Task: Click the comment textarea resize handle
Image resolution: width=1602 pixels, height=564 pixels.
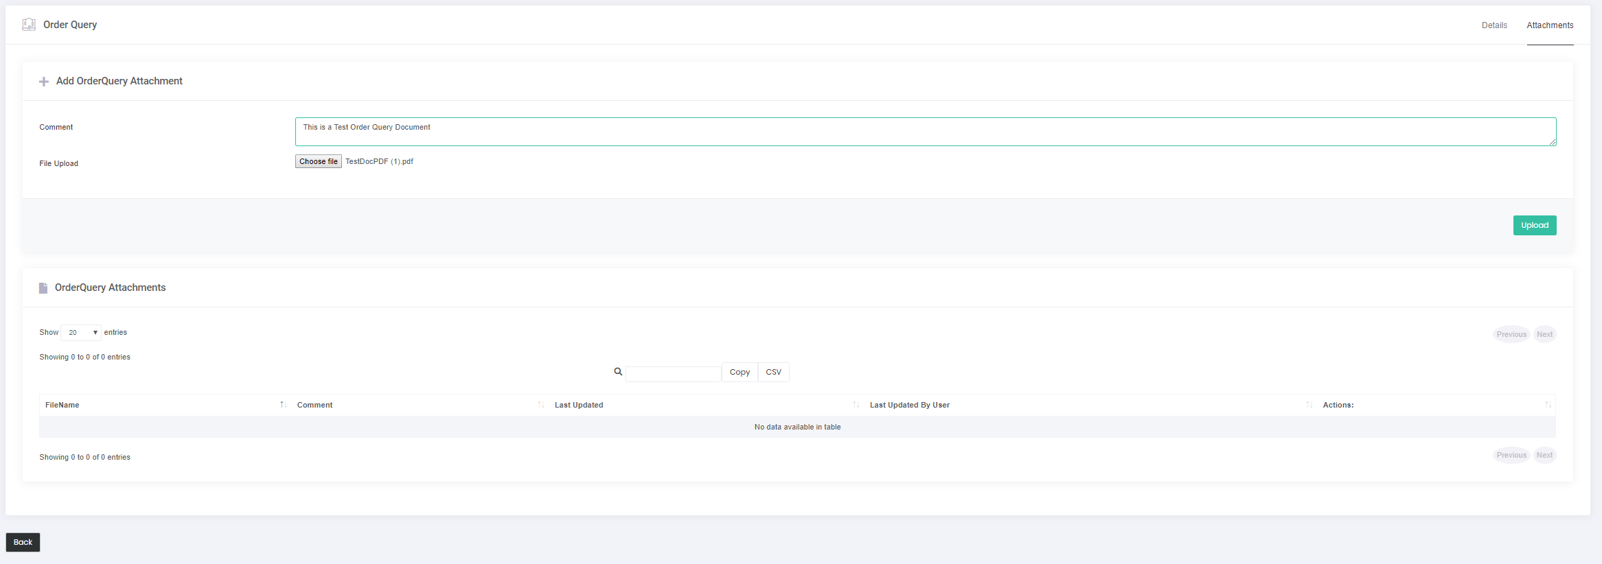Action: pyautogui.click(x=1553, y=142)
